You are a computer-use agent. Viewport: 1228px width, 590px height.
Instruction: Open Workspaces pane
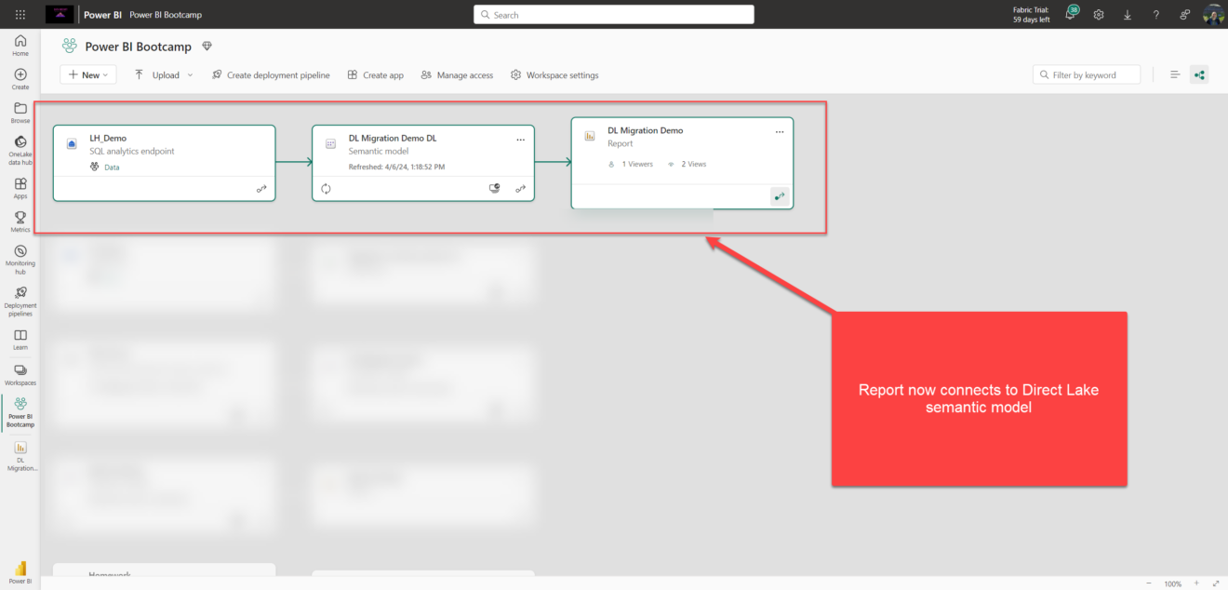(x=20, y=375)
